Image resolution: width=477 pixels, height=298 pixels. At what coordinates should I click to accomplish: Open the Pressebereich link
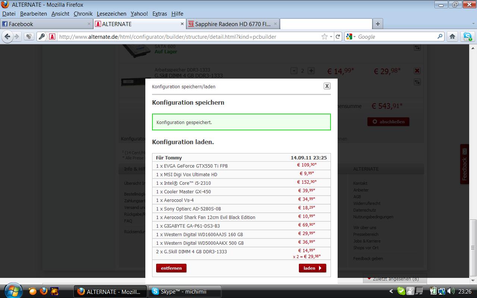click(366, 234)
